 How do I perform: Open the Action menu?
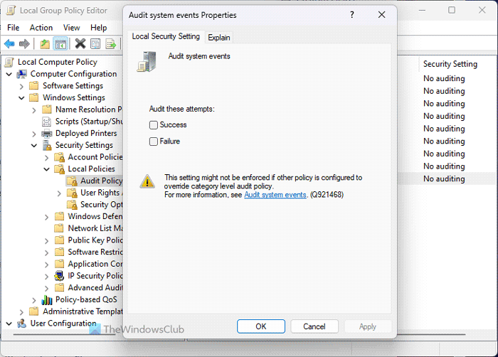pyautogui.click(x=41, y=28)
